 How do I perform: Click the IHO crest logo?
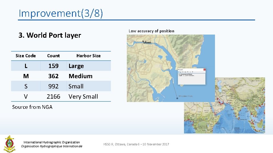click(x=10, y=144)
